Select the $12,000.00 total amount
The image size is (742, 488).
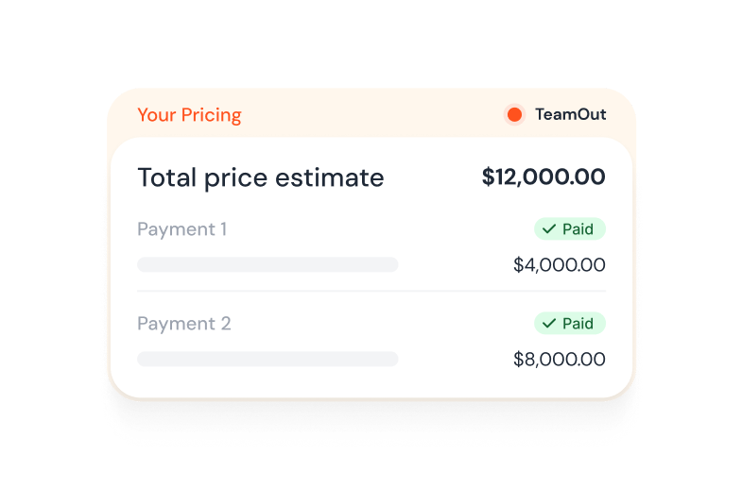544,177
